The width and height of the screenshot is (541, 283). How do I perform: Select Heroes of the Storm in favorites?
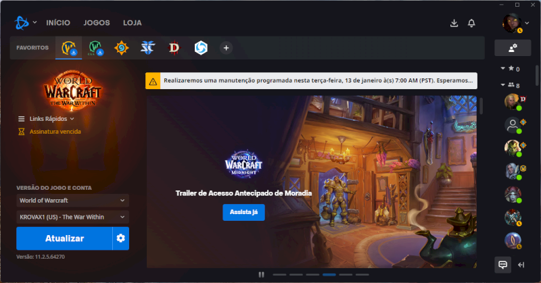click(x=201, y=48)
